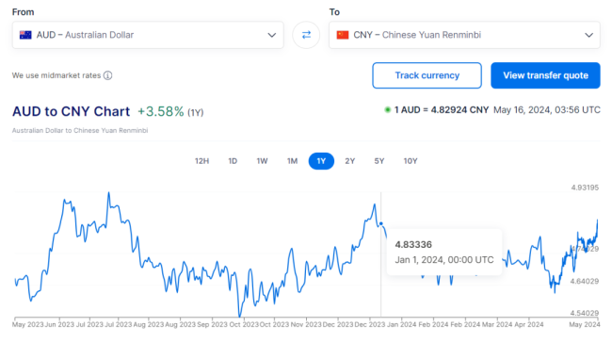The width and height of the screenshot is (612, 343).
Task: Expand the CNY currency dropdown arrow
Action: click(589, 35)
